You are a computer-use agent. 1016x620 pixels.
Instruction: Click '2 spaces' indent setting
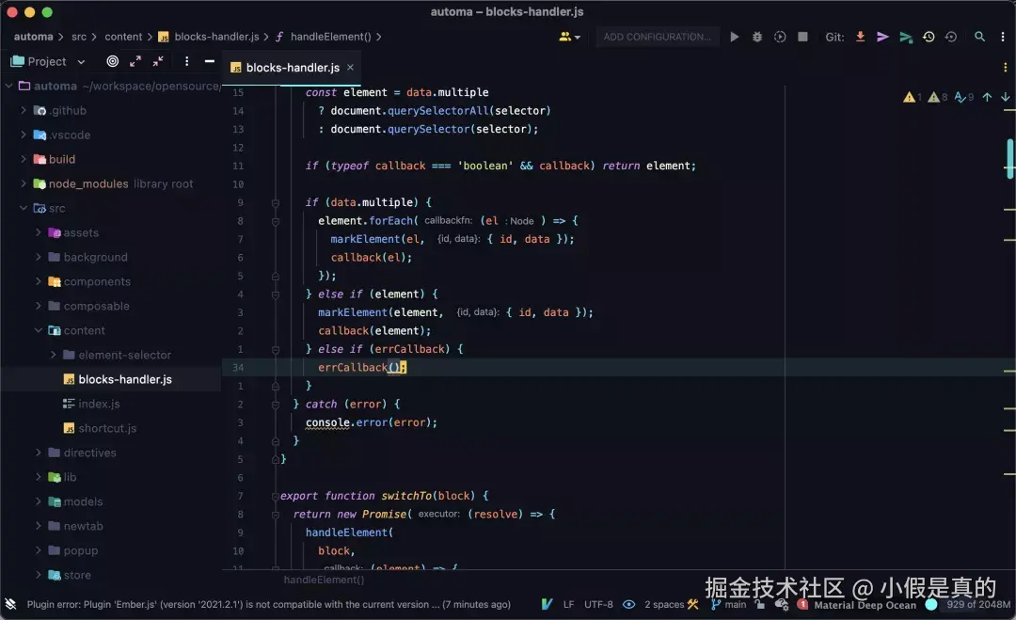[664, 604]
